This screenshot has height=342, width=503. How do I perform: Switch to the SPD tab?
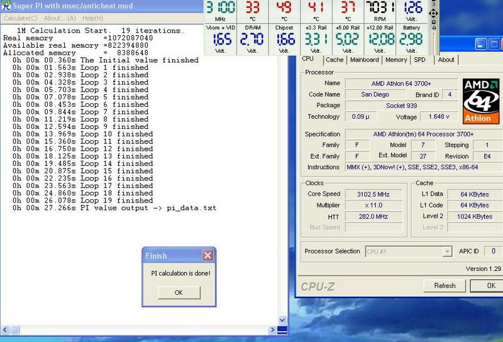click(419, 60)
